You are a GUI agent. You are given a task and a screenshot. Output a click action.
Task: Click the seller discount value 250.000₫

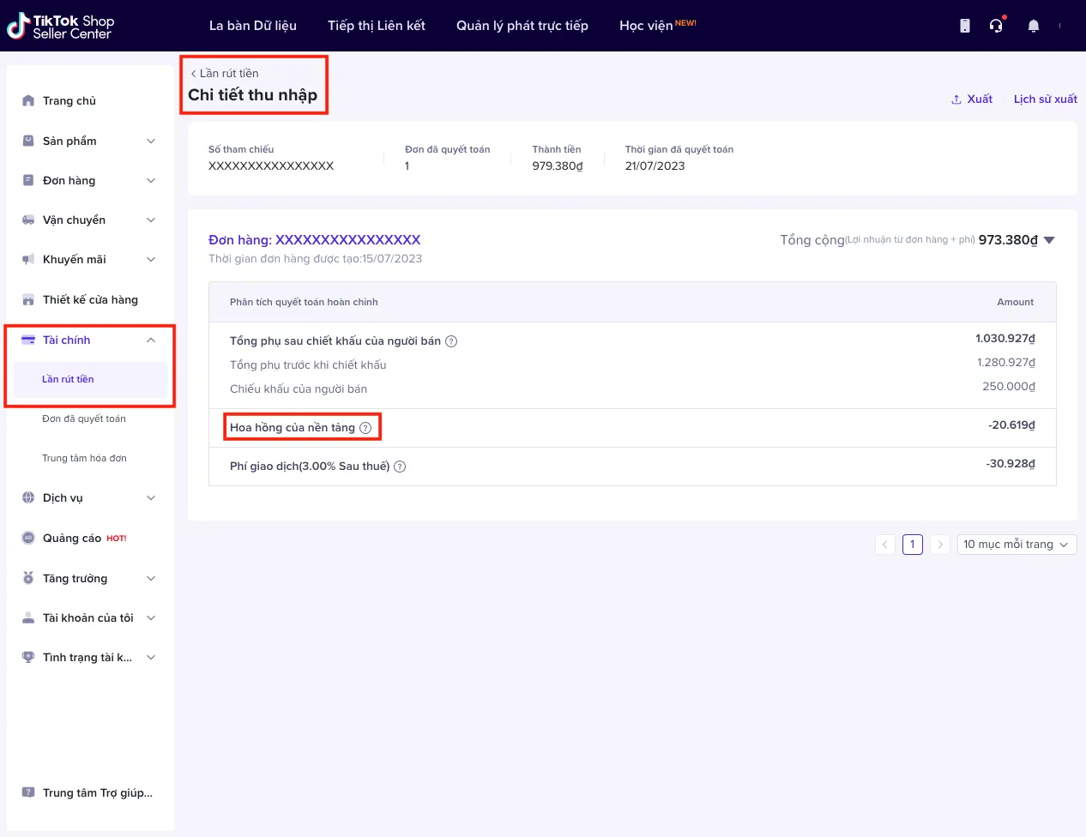[1009, 387]
